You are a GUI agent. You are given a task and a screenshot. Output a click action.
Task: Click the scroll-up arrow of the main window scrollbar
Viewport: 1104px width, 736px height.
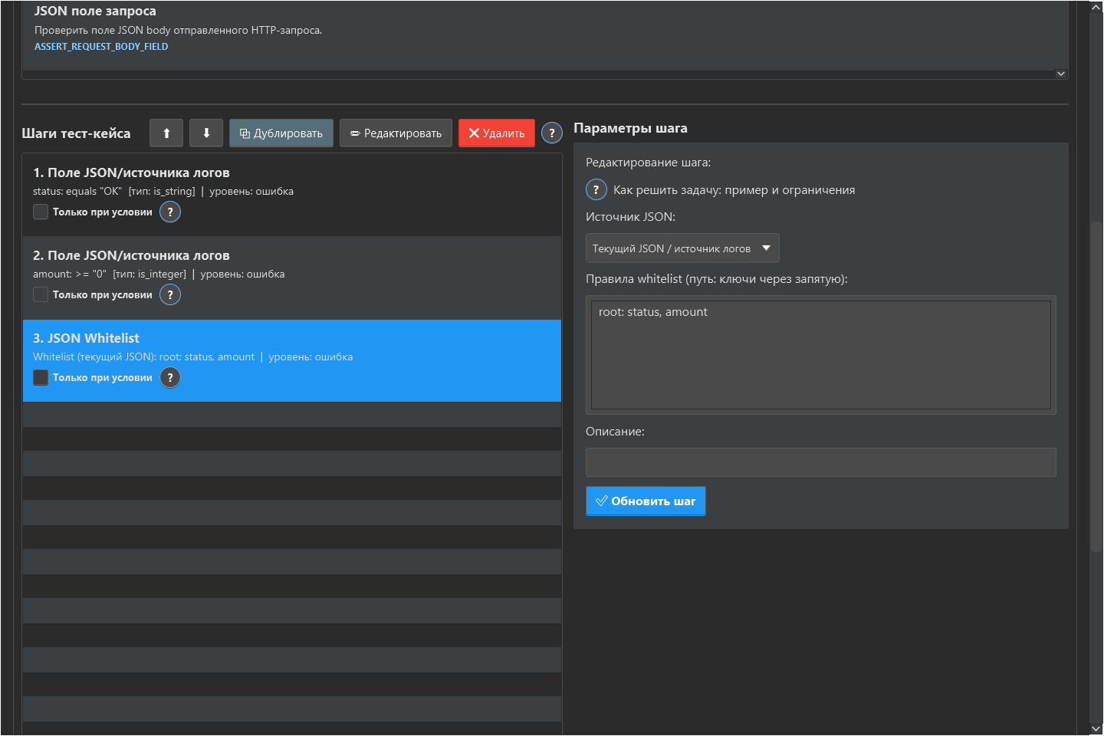[x=1096, y=6]
